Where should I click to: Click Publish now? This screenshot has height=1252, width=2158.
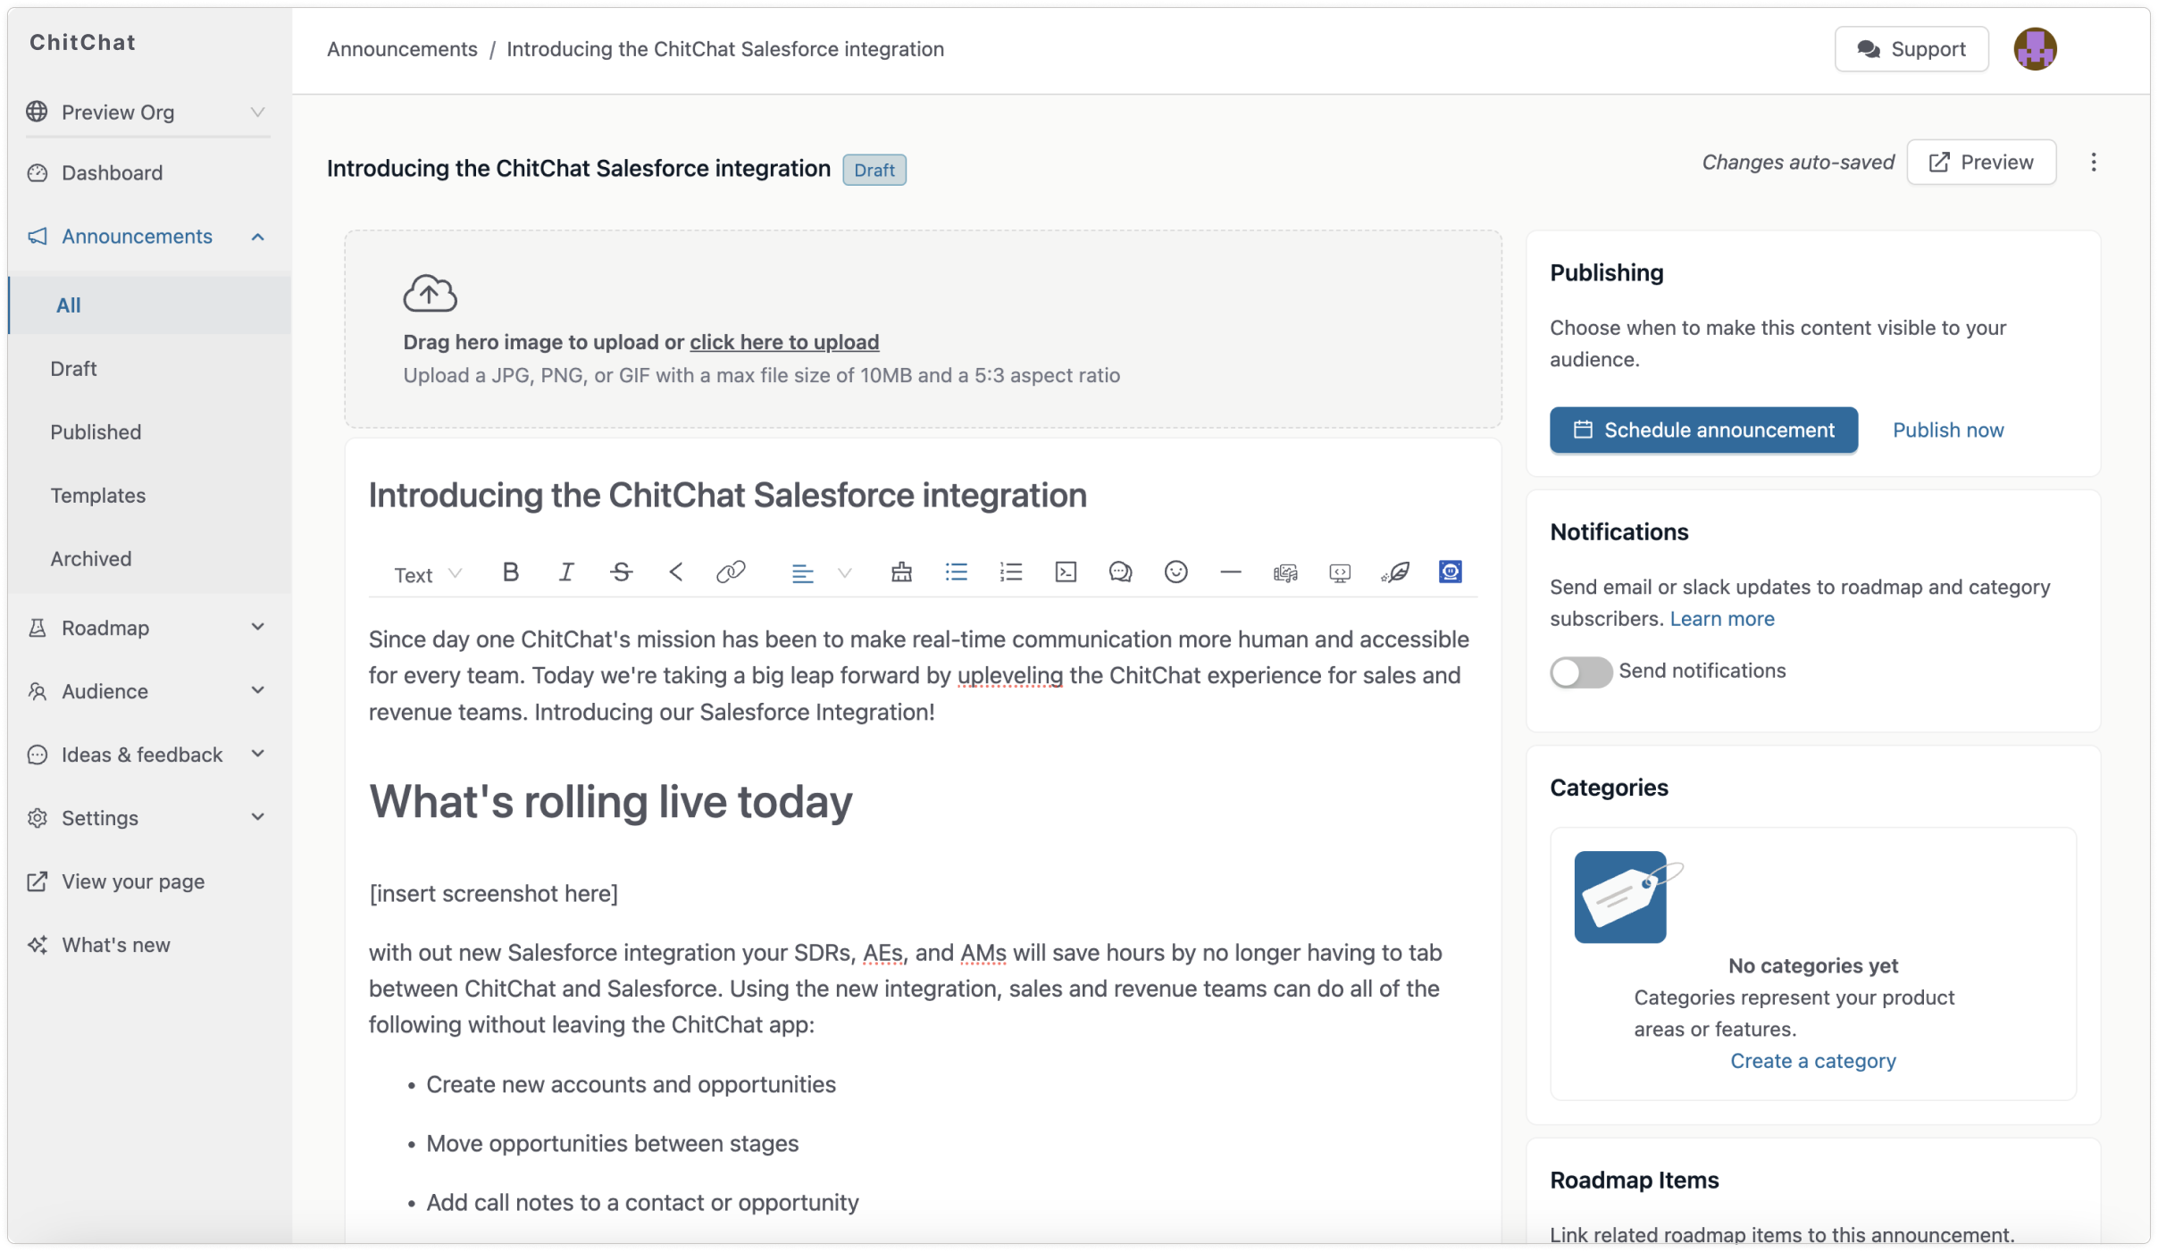tap(1948, 430)
